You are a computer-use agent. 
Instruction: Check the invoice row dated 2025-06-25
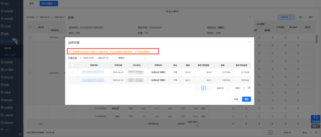73,72
